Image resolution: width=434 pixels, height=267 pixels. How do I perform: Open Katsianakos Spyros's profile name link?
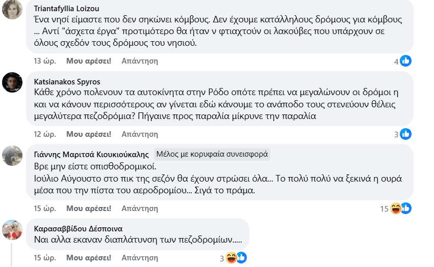point(67,81)
